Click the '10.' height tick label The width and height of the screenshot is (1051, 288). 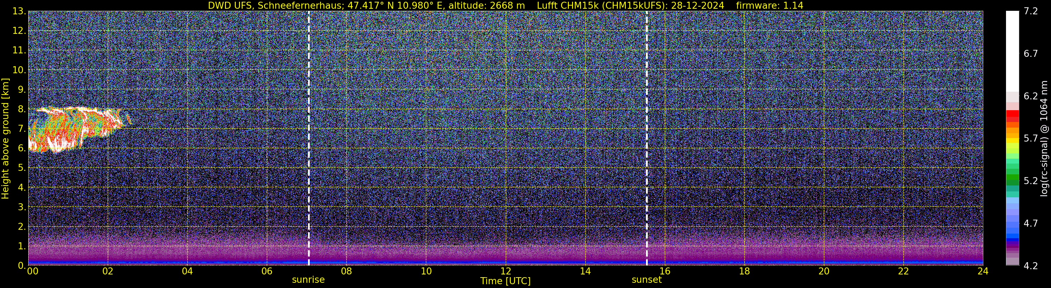pos(19,70)
